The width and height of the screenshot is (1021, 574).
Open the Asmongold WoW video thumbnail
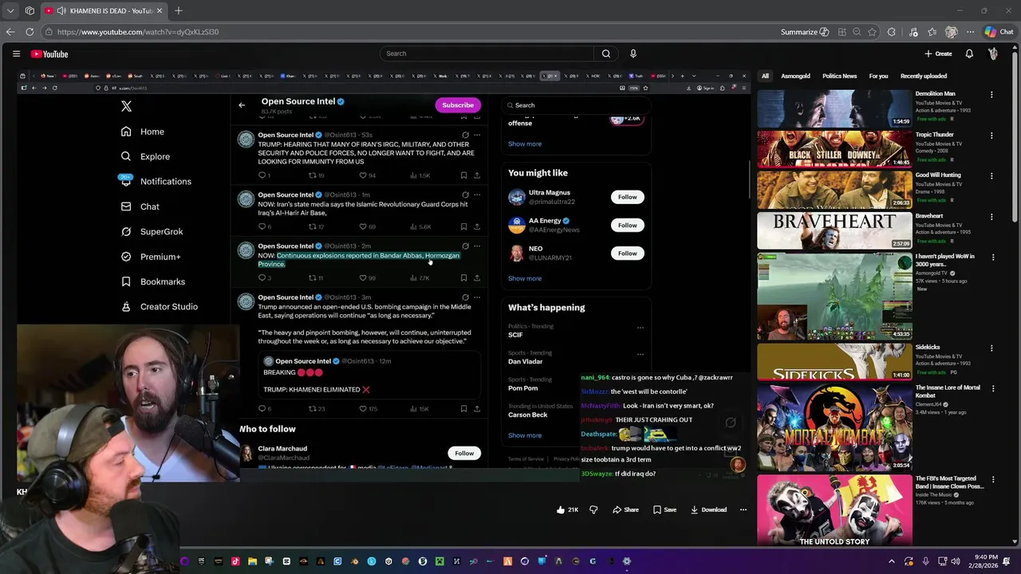point(834,296)
